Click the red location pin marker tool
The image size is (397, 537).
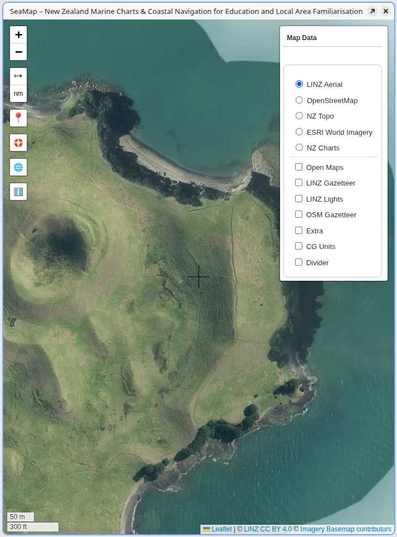[x=18, y=118]
